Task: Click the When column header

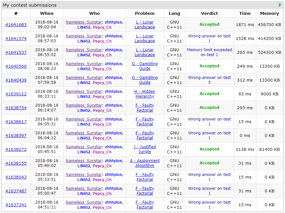Action: pos(47,14)
